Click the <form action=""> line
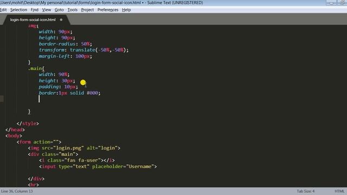Image resolution: width=347 pixels, height=195 pixels. point(39,142)
